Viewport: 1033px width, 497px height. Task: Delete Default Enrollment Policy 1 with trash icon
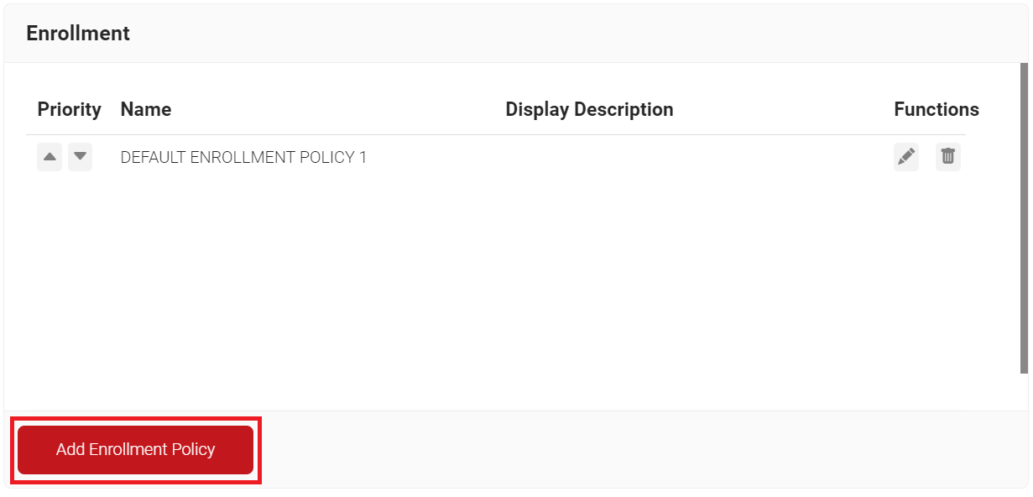[x=948, y=157]
